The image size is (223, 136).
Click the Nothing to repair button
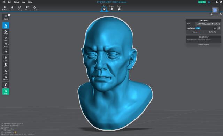tap(203, 45)
